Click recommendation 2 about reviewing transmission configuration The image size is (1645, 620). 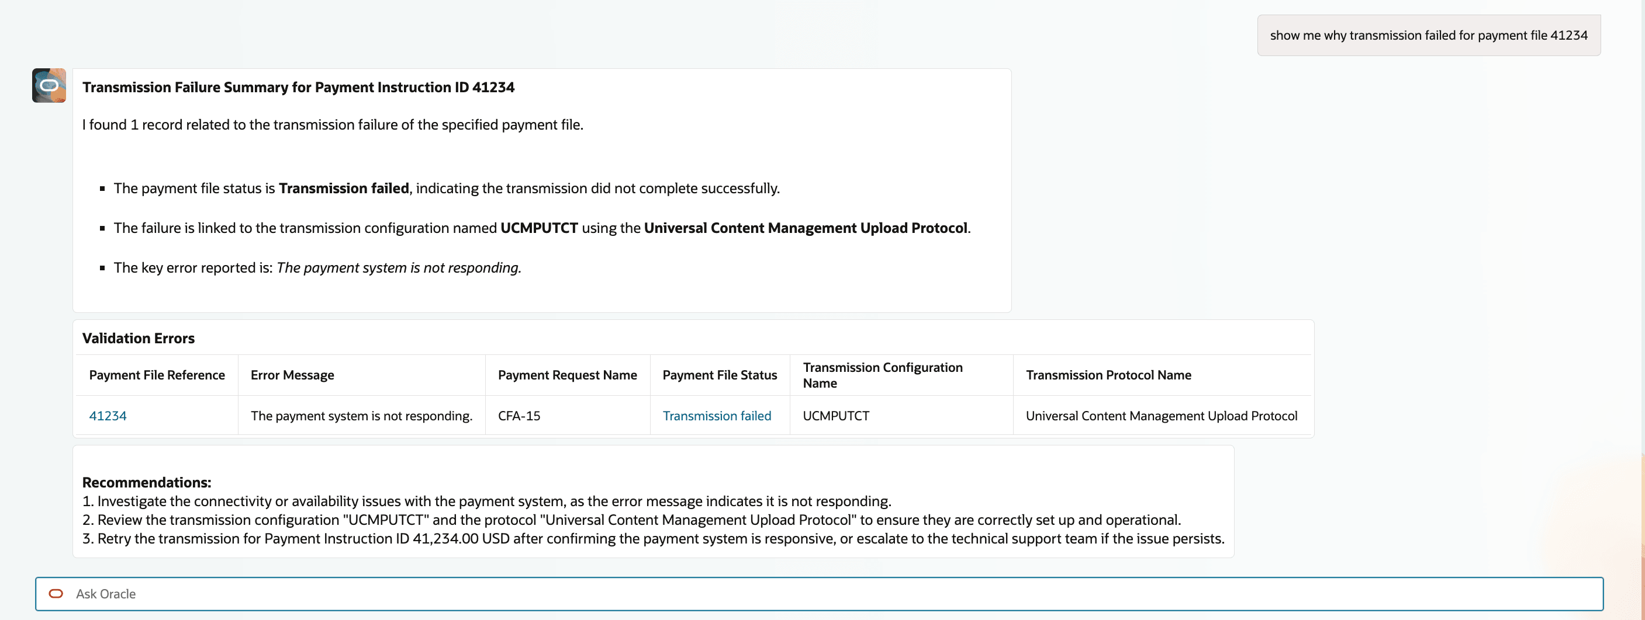click(x=631, y=520)
